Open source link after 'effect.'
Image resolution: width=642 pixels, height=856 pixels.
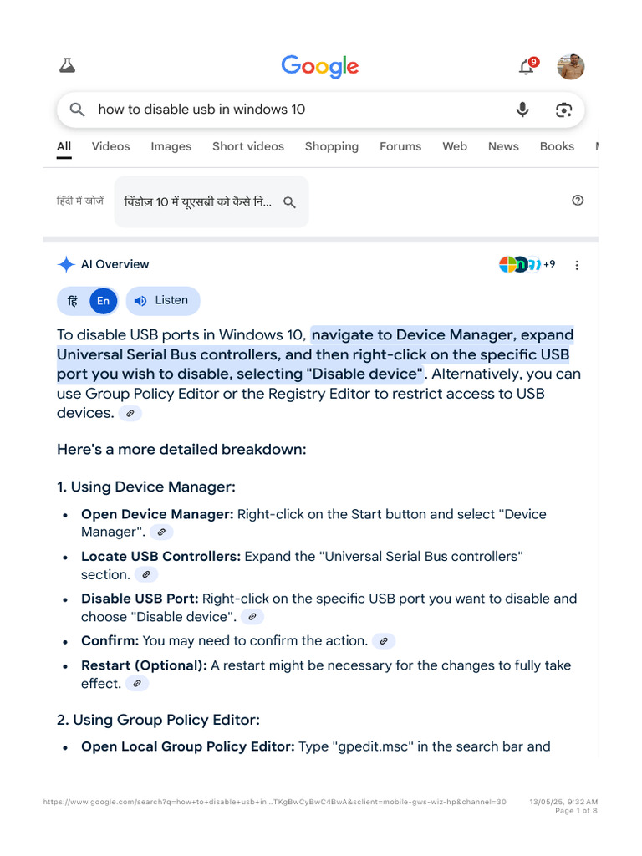[137, 684]
